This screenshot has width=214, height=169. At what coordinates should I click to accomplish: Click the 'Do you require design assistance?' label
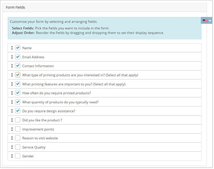[x=49, y=111]
